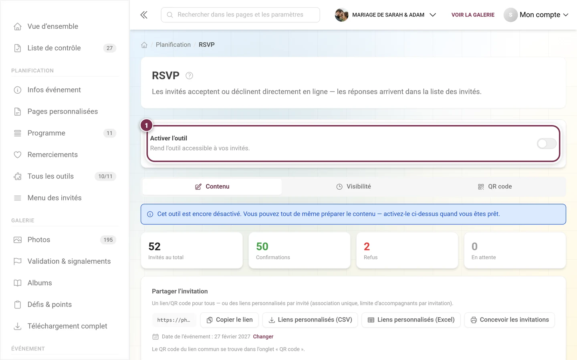577x360 pixels.
Task: Enable the Activer l'outil toggle switch
Action: click(547, 144)
